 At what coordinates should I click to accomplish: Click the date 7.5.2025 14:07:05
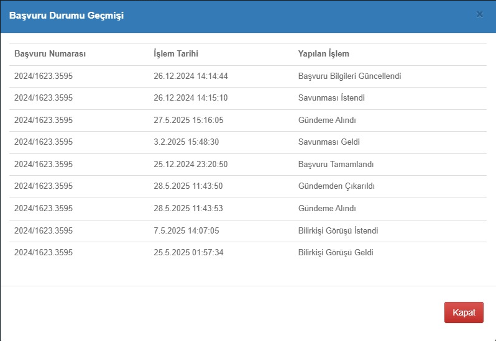coord(186,230)
